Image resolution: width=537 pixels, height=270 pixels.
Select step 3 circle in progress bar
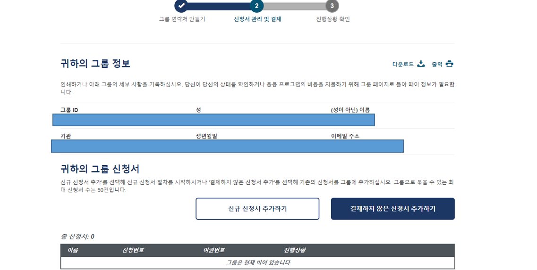coord(332,6)
